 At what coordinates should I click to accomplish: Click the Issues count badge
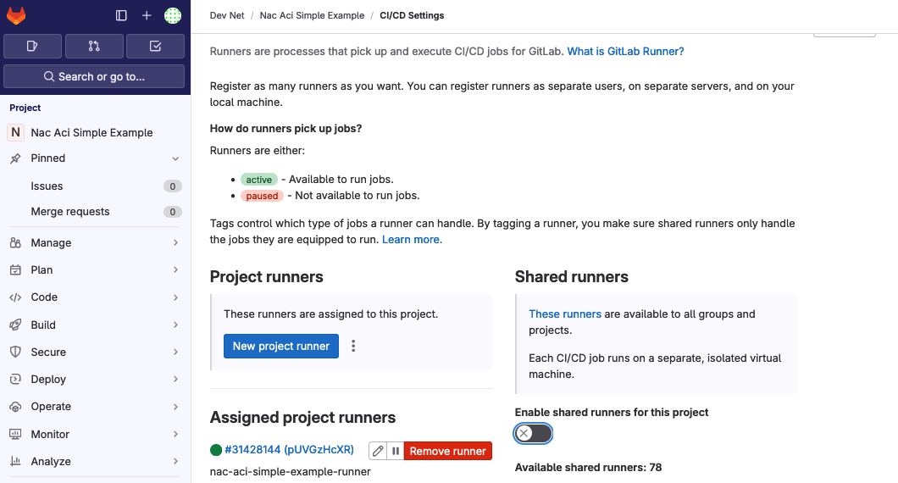(x=172, y=186)
